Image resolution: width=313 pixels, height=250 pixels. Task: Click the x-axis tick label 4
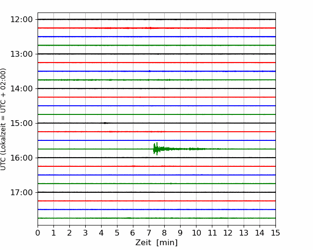(x=101, y=233)
